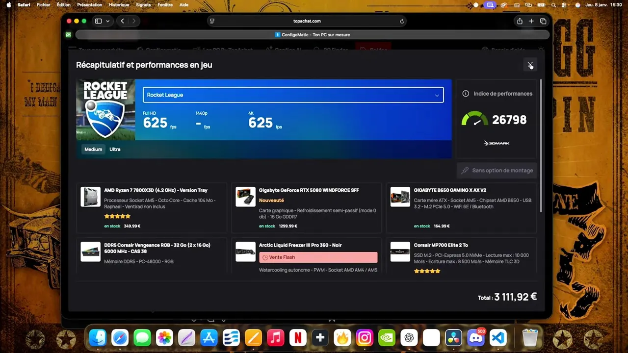Open App Store from the Dock
Image resolution: width=628 pixels, height=353 pixels.
tap(209, 338)
